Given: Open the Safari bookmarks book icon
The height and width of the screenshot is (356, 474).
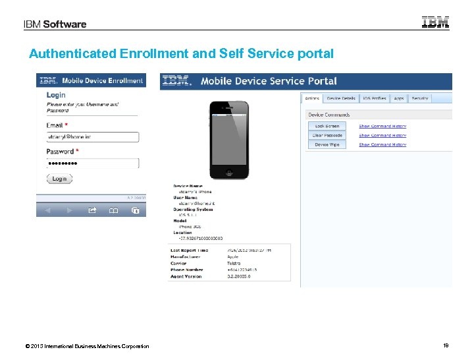Looking at the screenshot, I should point(114,210).
